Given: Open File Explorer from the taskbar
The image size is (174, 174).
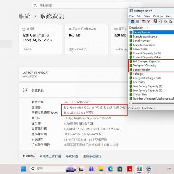Looking at the screenshot, I should 101,169.
